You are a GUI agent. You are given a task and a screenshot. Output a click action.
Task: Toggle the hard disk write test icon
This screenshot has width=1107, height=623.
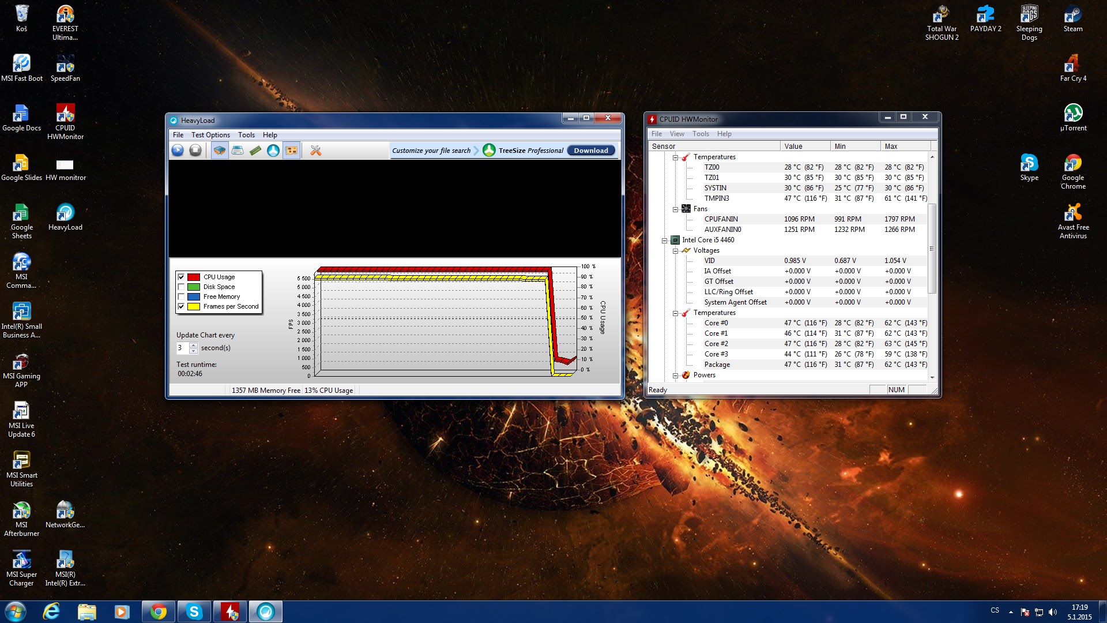pos(238,151)
